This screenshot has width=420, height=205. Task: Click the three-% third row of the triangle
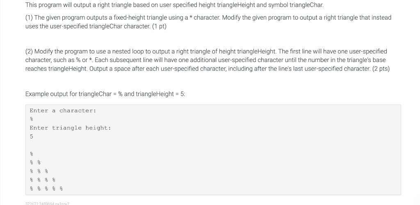pos(39,171)
